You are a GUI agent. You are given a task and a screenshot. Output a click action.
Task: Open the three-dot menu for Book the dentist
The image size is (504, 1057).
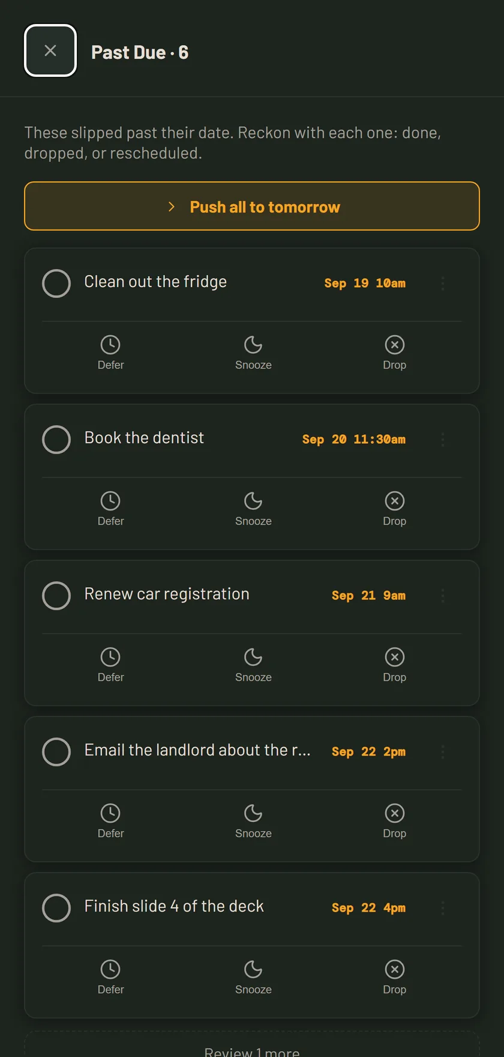click(x=443, y=440)
